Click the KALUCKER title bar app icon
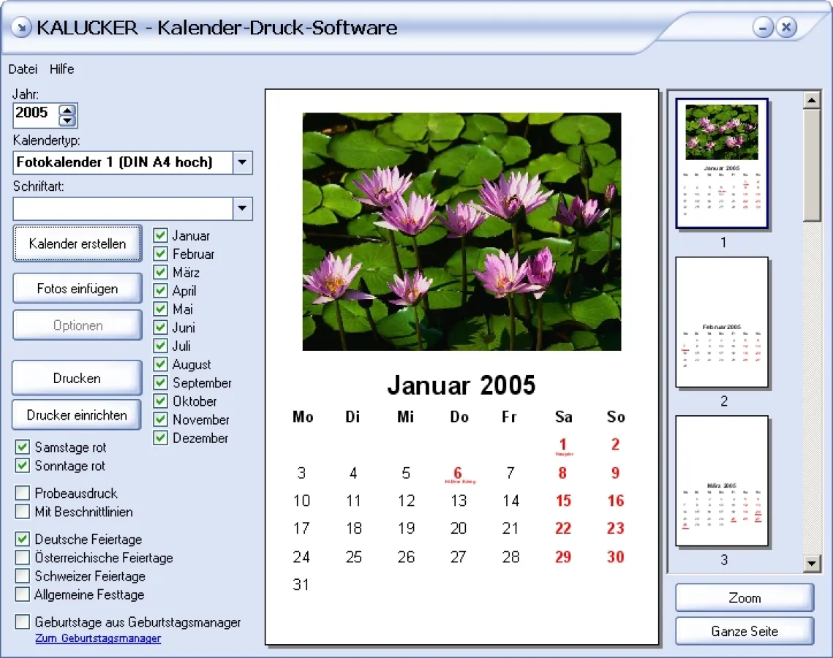 [22, 28]
